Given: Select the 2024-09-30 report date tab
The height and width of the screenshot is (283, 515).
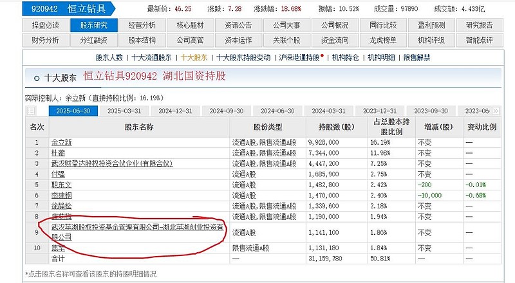Looking at the screenshot, I should (227, 111).
